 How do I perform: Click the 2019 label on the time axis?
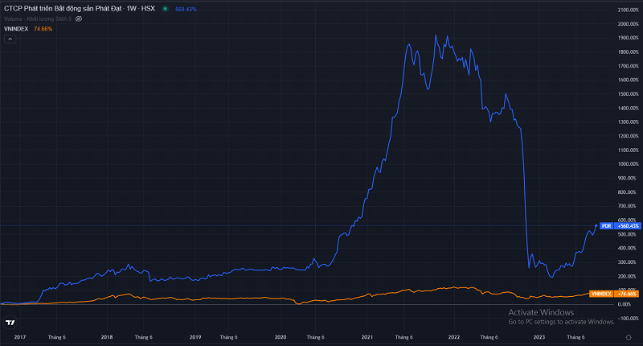coord(194,337)
